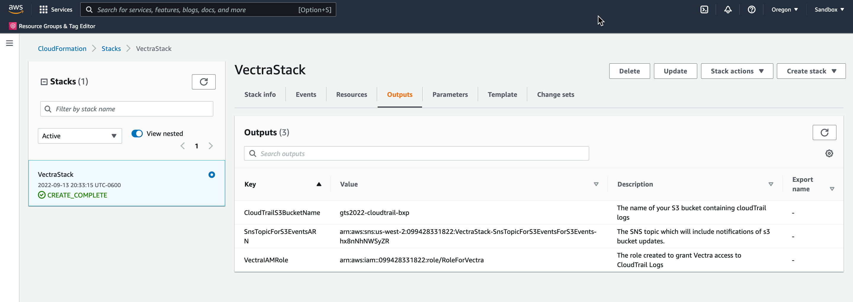Open the notifications bell
Viewport: 853px width, 302px height.
pyautogui.click(x=727, y=9)
